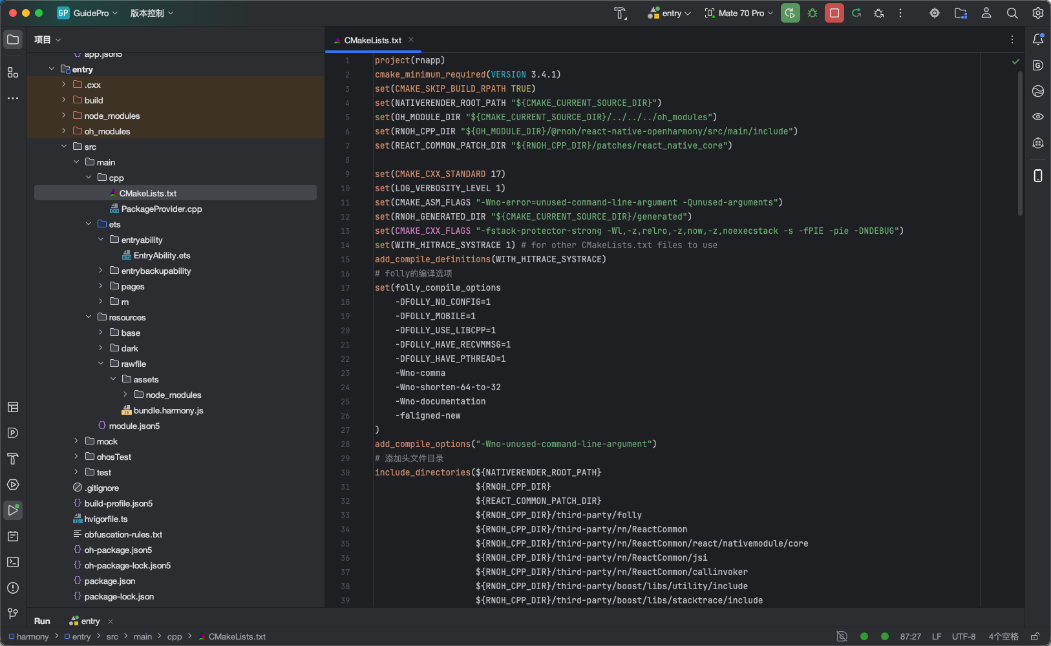Expand the entrybackupability folder
This screenshot has height=646, width=1051.
[101, 271]
